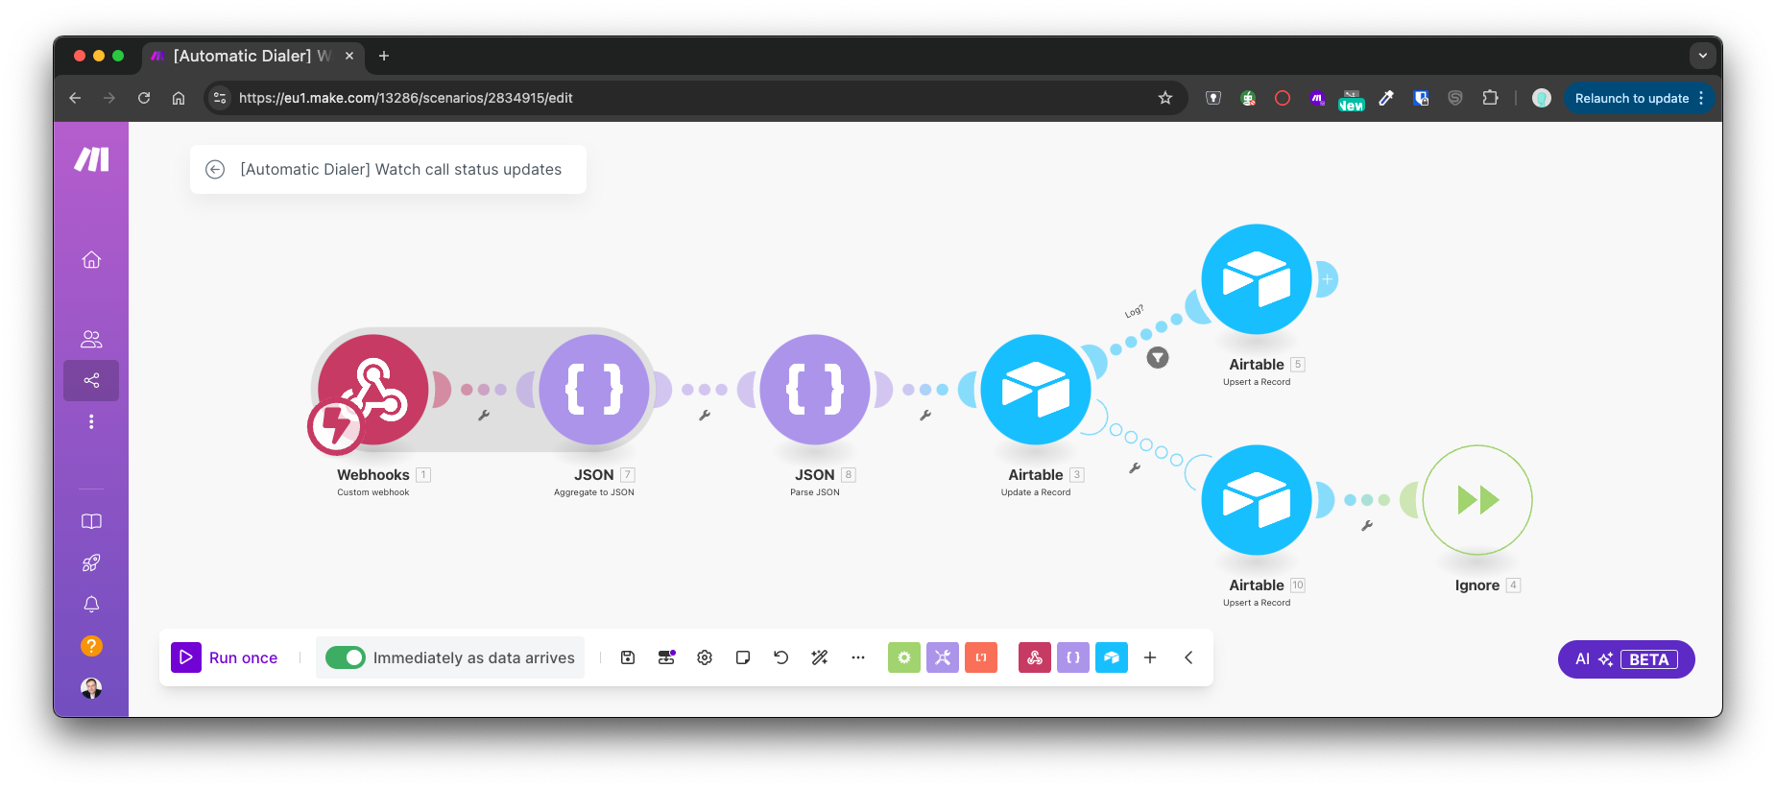Open Scenarios in the left sidebar
Image resolution: width=1776 pixels, height=788 pixels.
91,381
